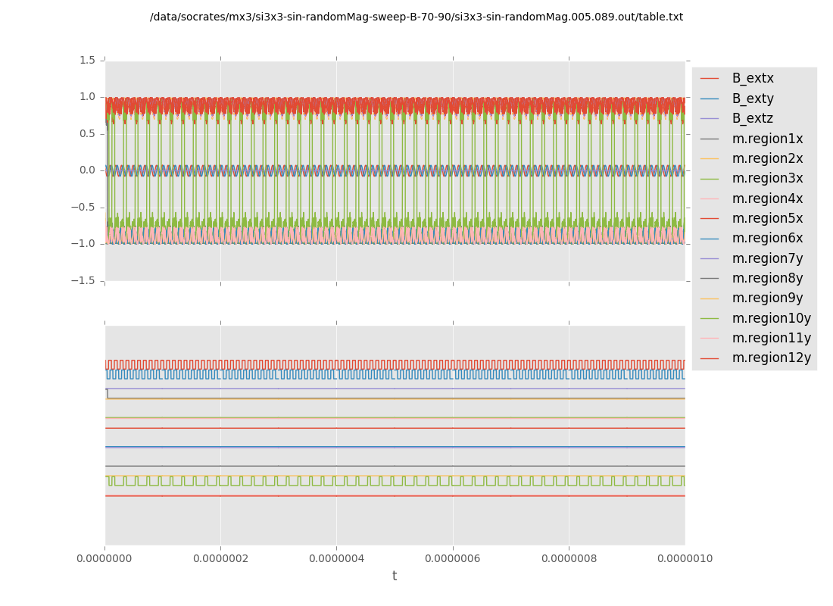Select the B_exty legend label
The image size is (833, 606).
752,98
